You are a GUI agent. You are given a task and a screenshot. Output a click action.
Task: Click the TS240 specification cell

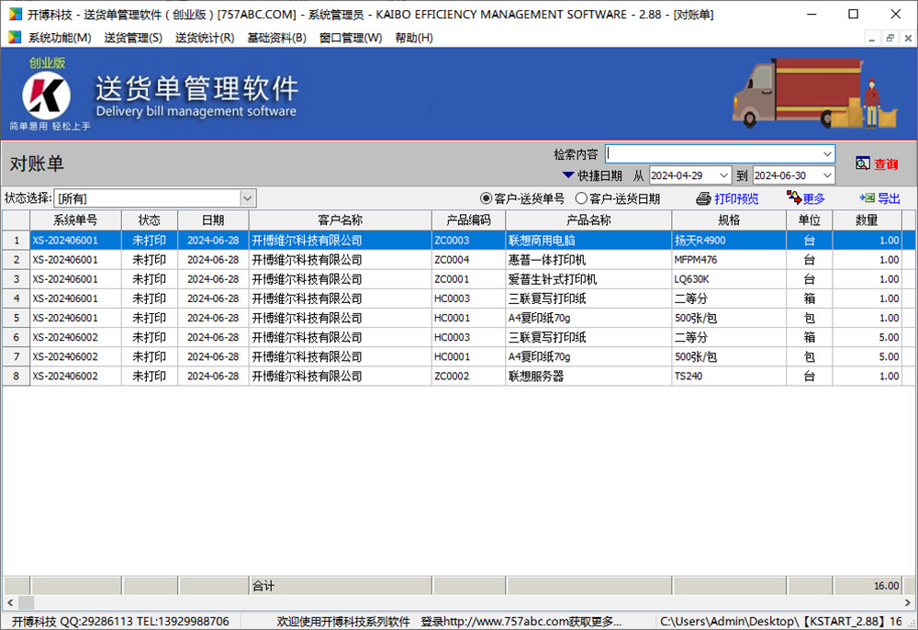coord(729,376)
